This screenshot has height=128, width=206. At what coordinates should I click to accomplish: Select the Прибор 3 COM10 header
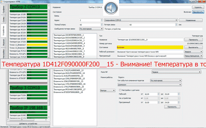click(28, 88)
